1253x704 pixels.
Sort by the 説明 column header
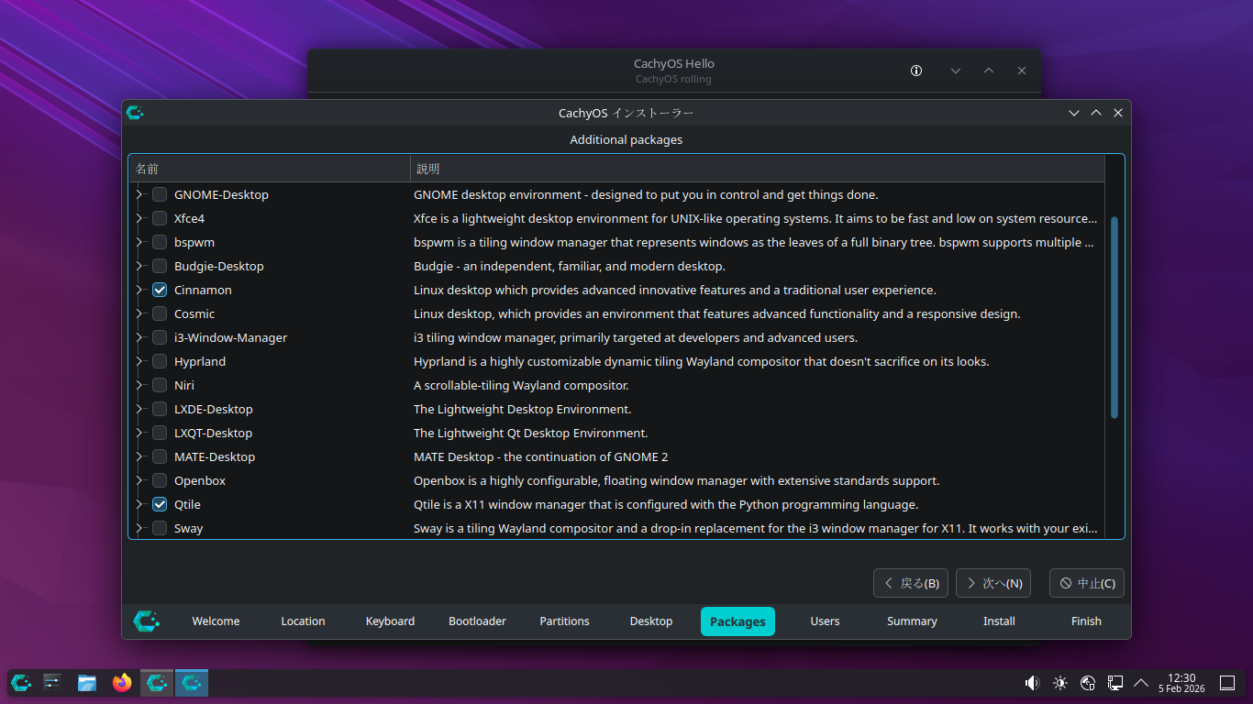tap(758, 169)
